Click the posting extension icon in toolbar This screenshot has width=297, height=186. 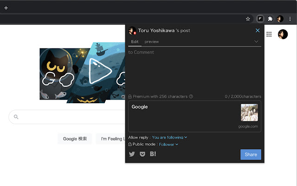[x=261, y=19]
